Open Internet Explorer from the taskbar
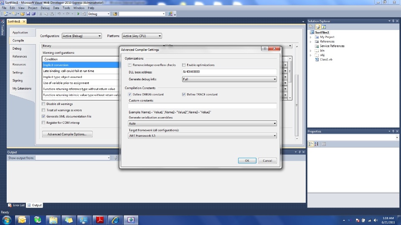Viewport: 401px width, 225px height. [115, 220]
